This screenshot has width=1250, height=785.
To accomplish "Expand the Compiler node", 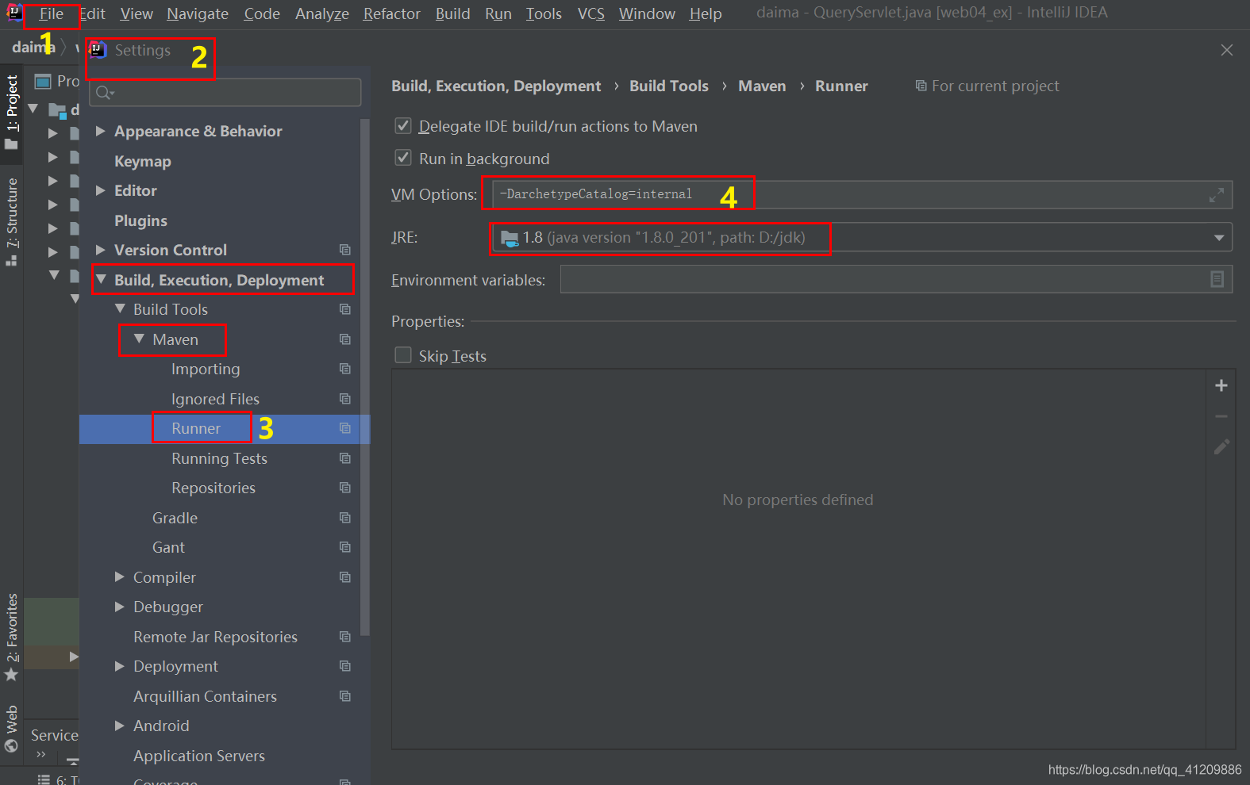I will pos(120,577).
